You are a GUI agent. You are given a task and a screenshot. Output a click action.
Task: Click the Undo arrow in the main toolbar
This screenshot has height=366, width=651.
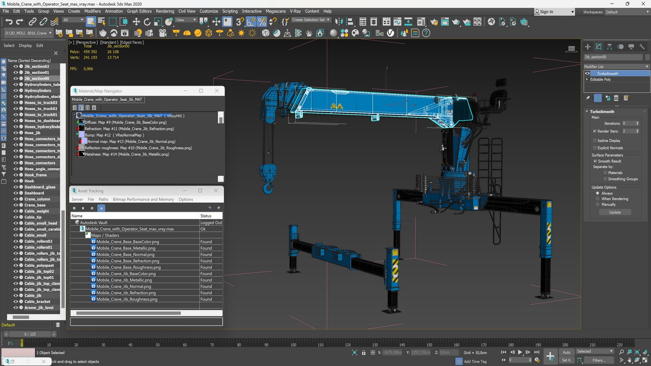(9, 22)
